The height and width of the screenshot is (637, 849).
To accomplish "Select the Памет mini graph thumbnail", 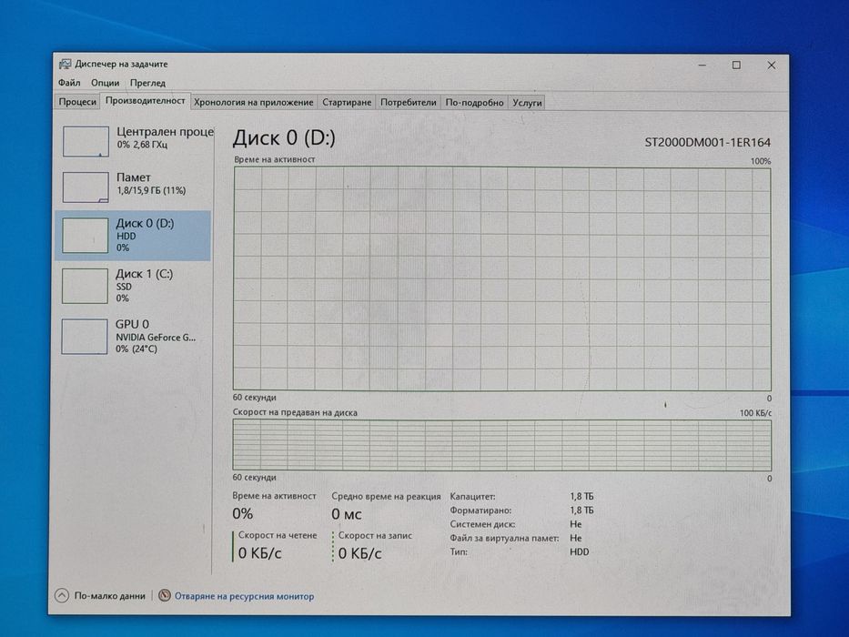I will point(86,187).
